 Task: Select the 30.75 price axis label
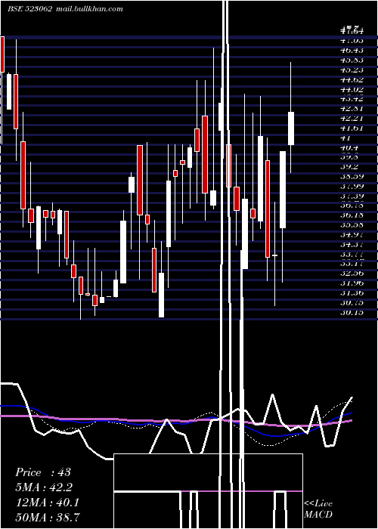pyautogui.click(x=352, y=303)
